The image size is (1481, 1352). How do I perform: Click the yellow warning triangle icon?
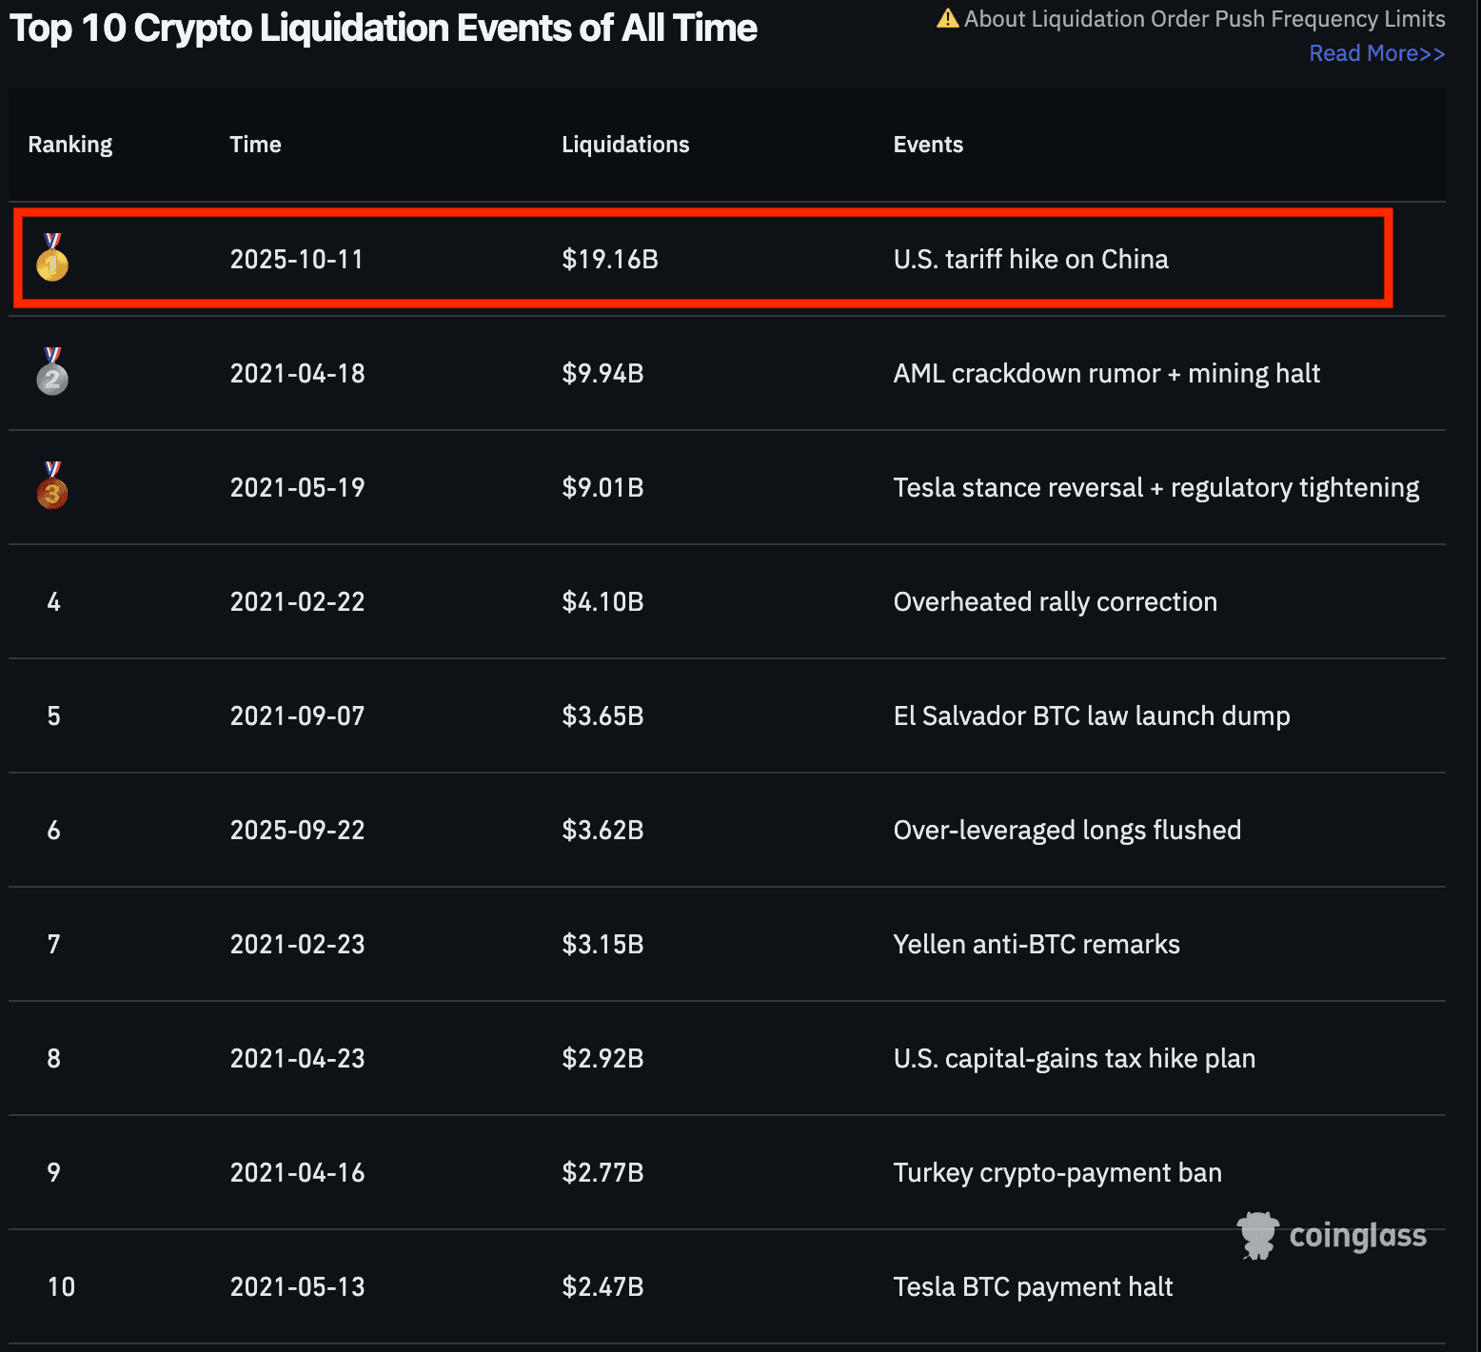(x=947, y=19)
